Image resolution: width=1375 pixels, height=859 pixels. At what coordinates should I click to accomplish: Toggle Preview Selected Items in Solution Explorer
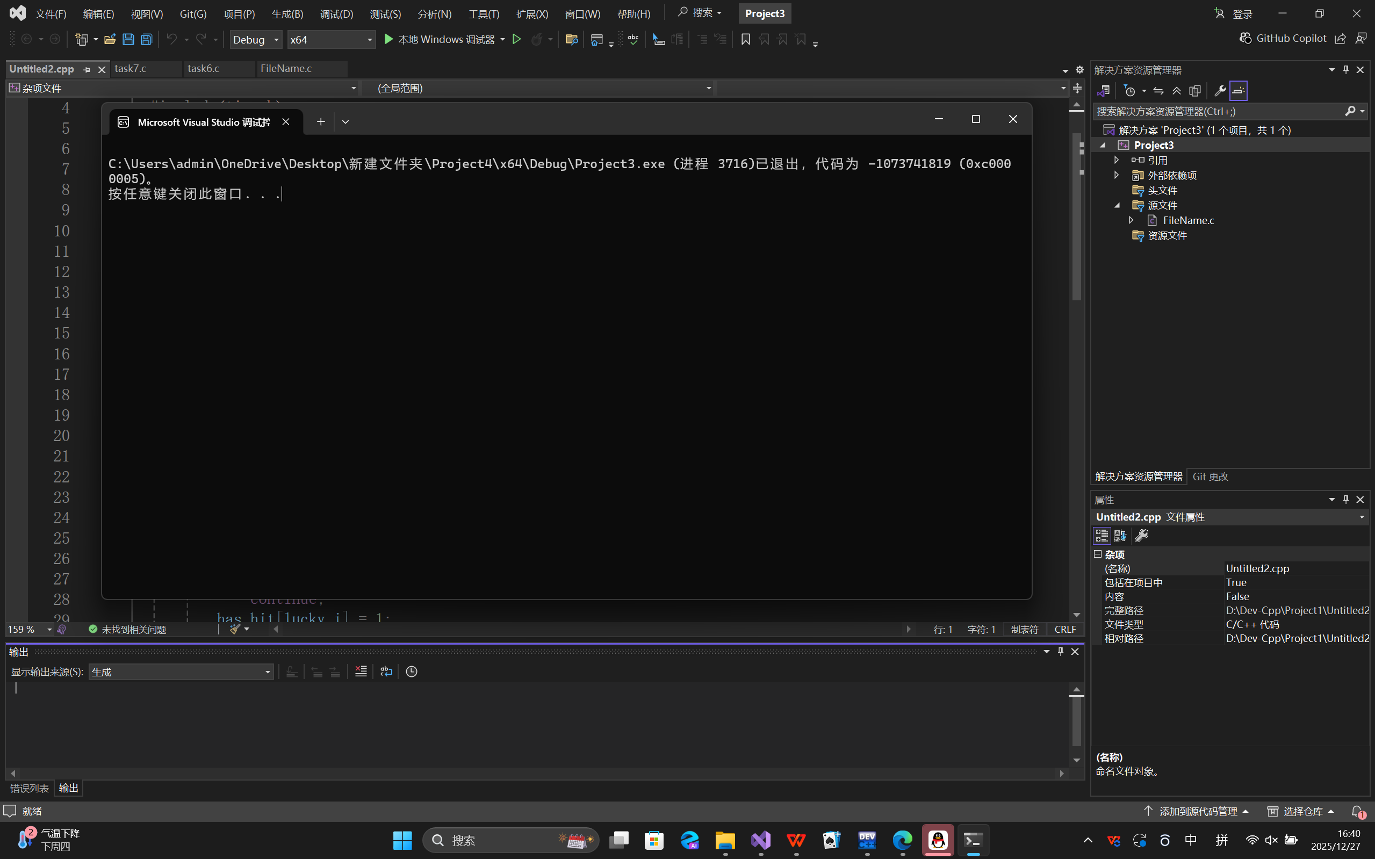pyautogui.click(x=1238, y=91)
